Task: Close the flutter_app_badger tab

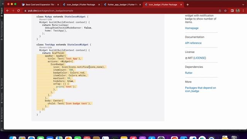Action: pos(140,5)
